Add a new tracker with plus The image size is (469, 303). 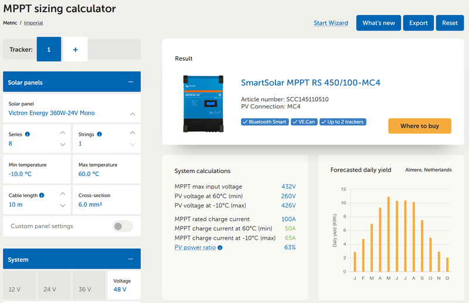pos(76,50)
